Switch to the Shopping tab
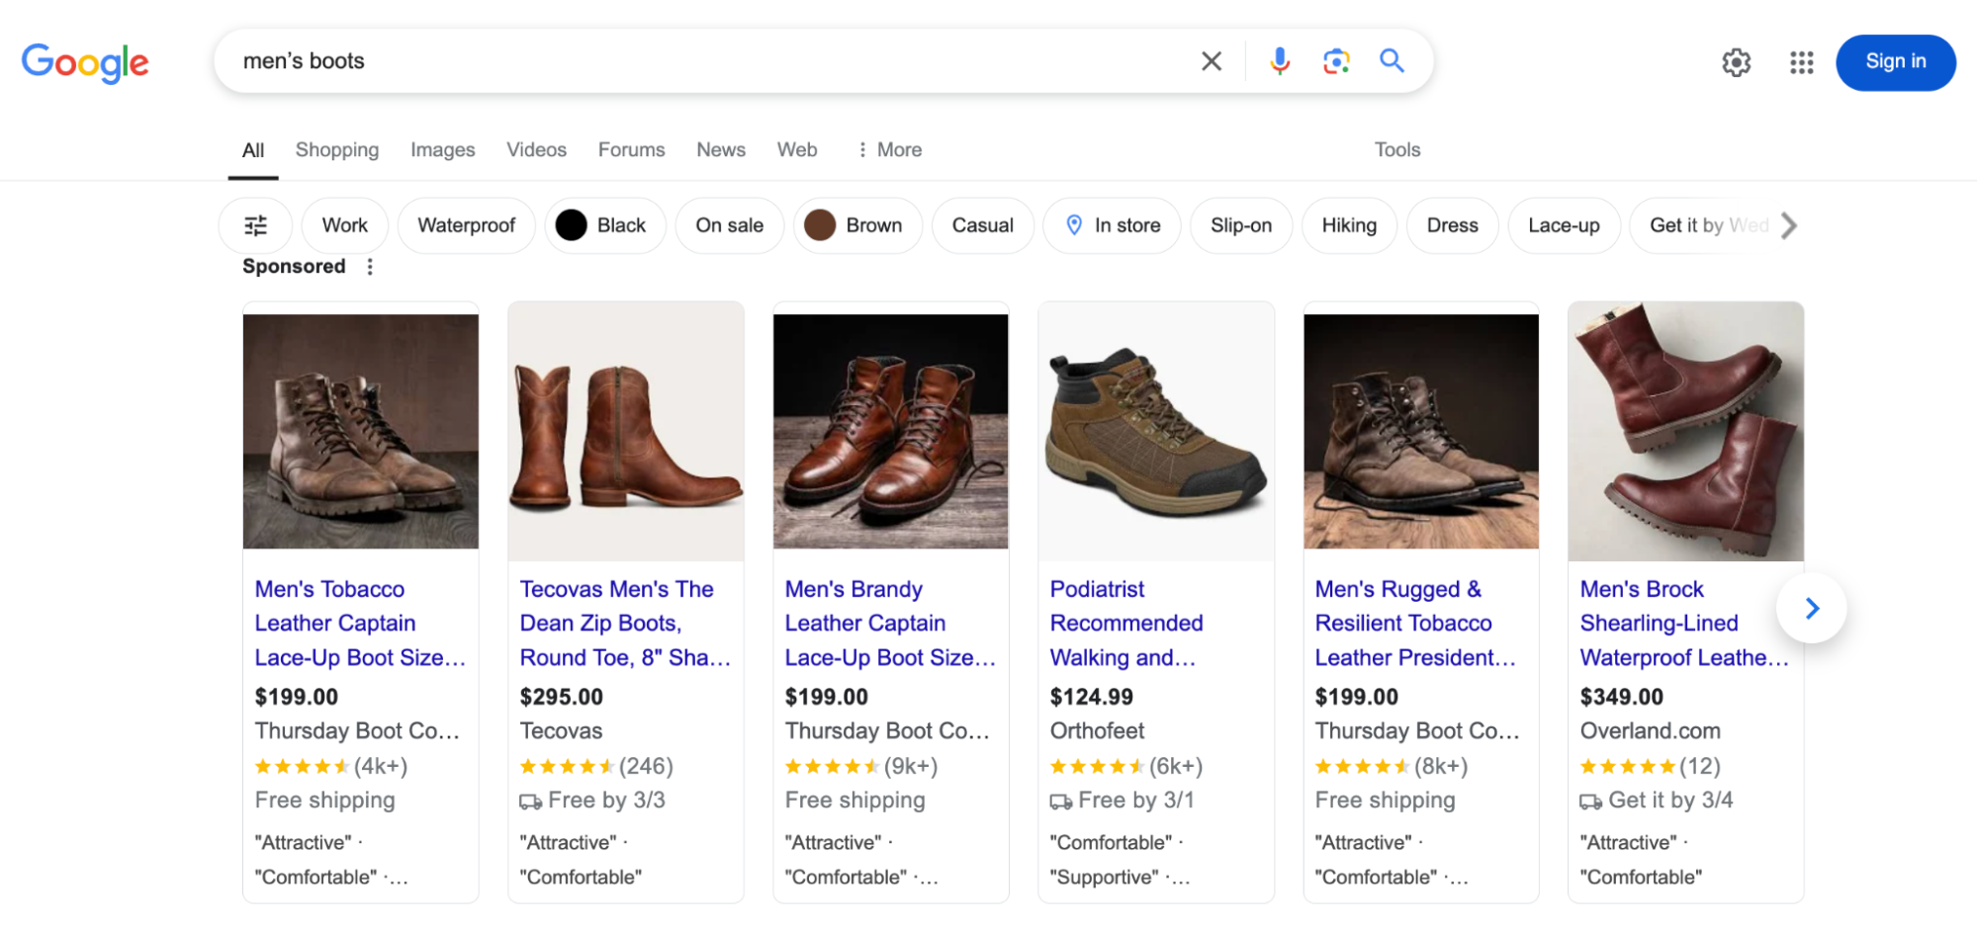Screen dimensions: 1977x927 tap(336, 149)
